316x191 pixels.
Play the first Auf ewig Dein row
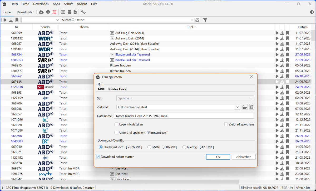coord(277,33)
